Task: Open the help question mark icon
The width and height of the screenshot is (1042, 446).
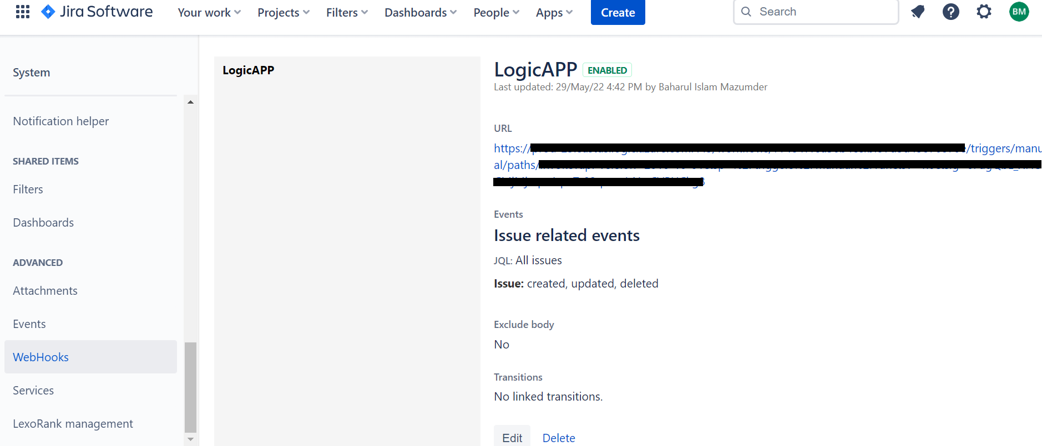Action: (x=951, y=12)
